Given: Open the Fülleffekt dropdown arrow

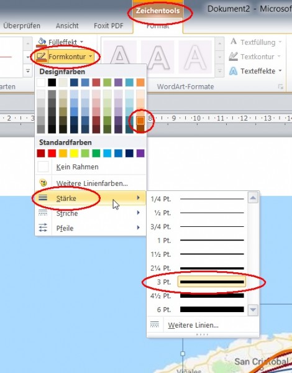Looking at the screenshot, I should (81, 42).
